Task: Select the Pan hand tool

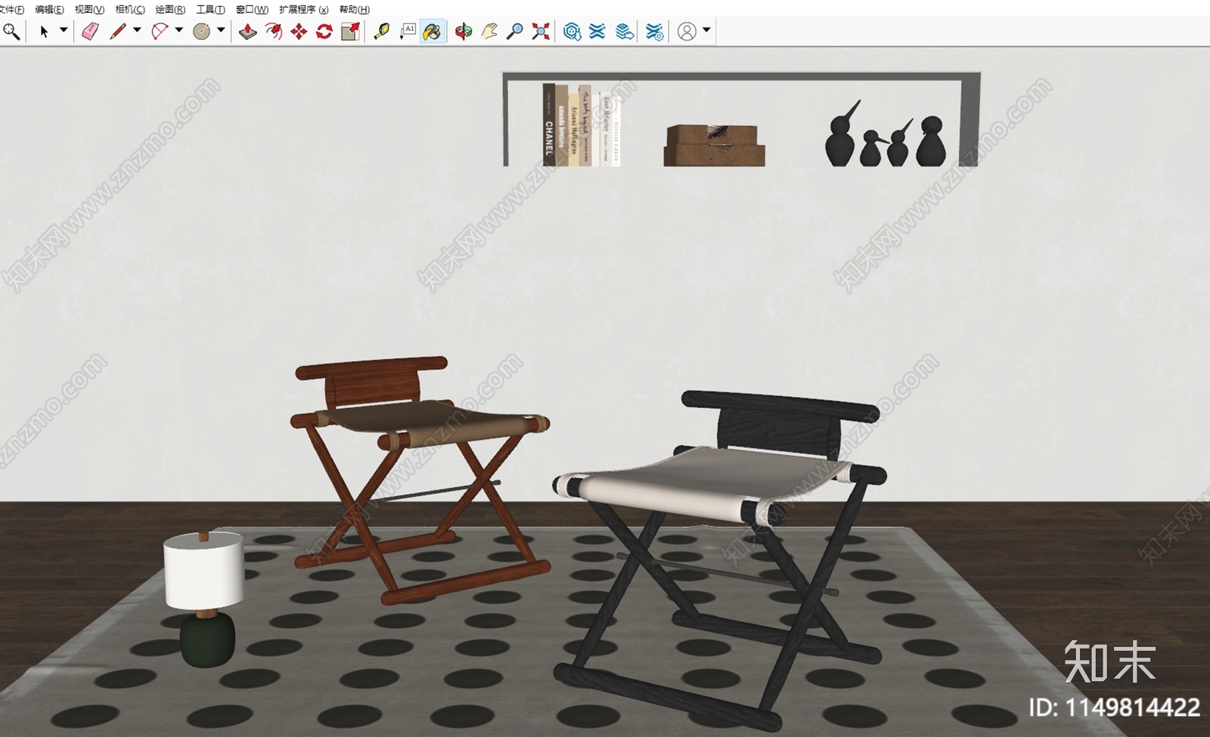Action: [x=489, y=32]
